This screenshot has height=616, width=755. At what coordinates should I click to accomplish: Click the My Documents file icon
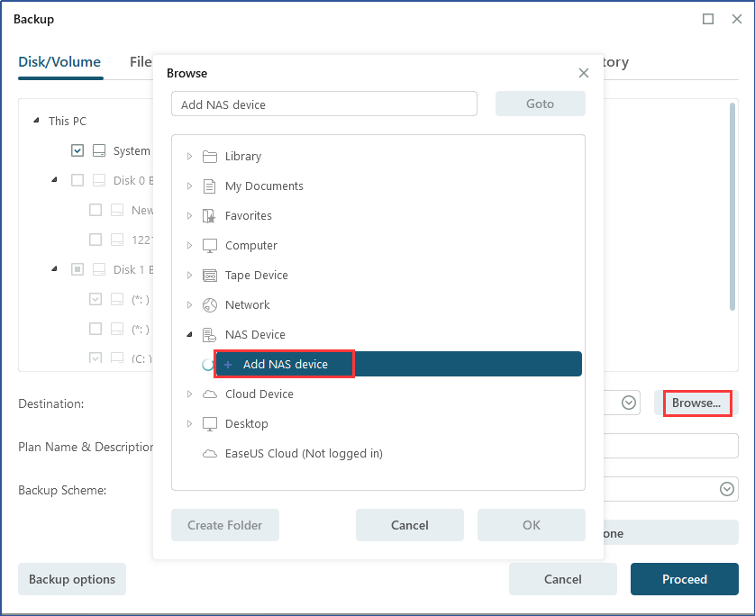210,186
